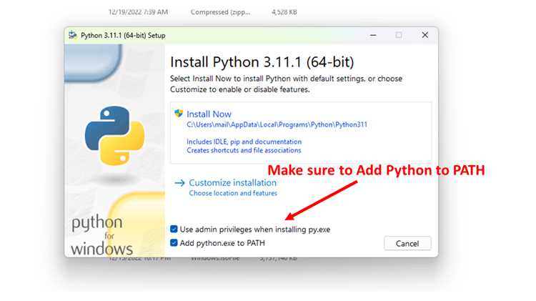Click the Python311 install path text
The image size is (536, 301).
point(277,124)
